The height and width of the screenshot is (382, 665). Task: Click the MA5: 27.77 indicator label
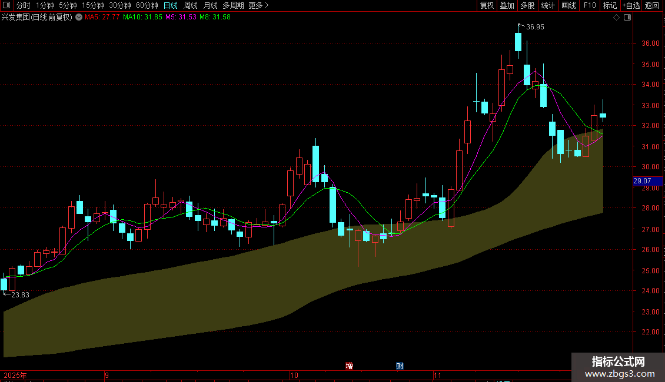(x=102, y=18)
